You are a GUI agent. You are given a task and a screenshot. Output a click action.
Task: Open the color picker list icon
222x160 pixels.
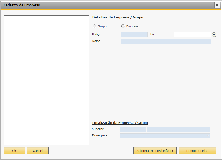point(214,34)
